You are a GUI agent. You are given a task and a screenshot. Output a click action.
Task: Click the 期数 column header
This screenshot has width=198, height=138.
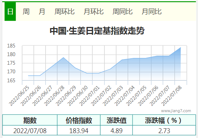tap(30, 120)
